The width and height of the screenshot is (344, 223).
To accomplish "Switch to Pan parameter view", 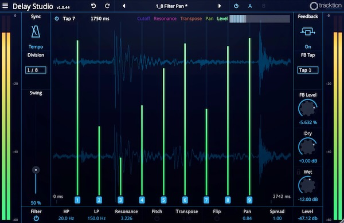I will (x=209, y=19).
